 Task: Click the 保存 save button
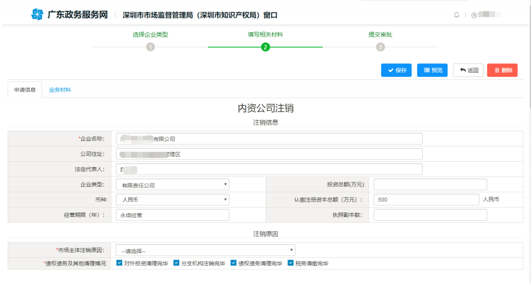(x=396, y=70)
